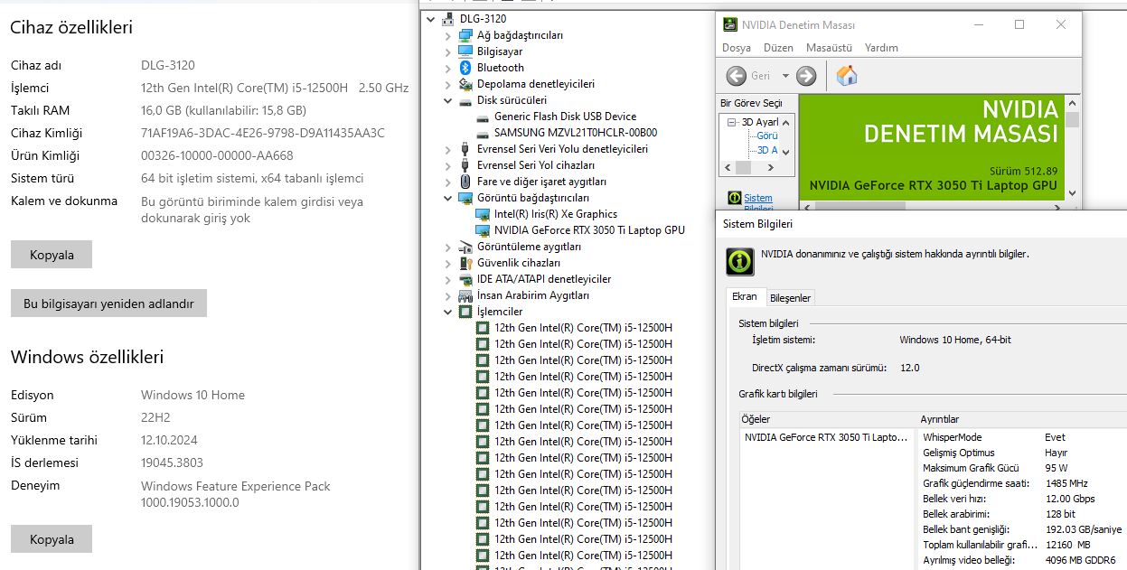This screenshot has width=1127, height=570.
Task: Open the Geri history dropdown arrow
Action: point(785,76)
